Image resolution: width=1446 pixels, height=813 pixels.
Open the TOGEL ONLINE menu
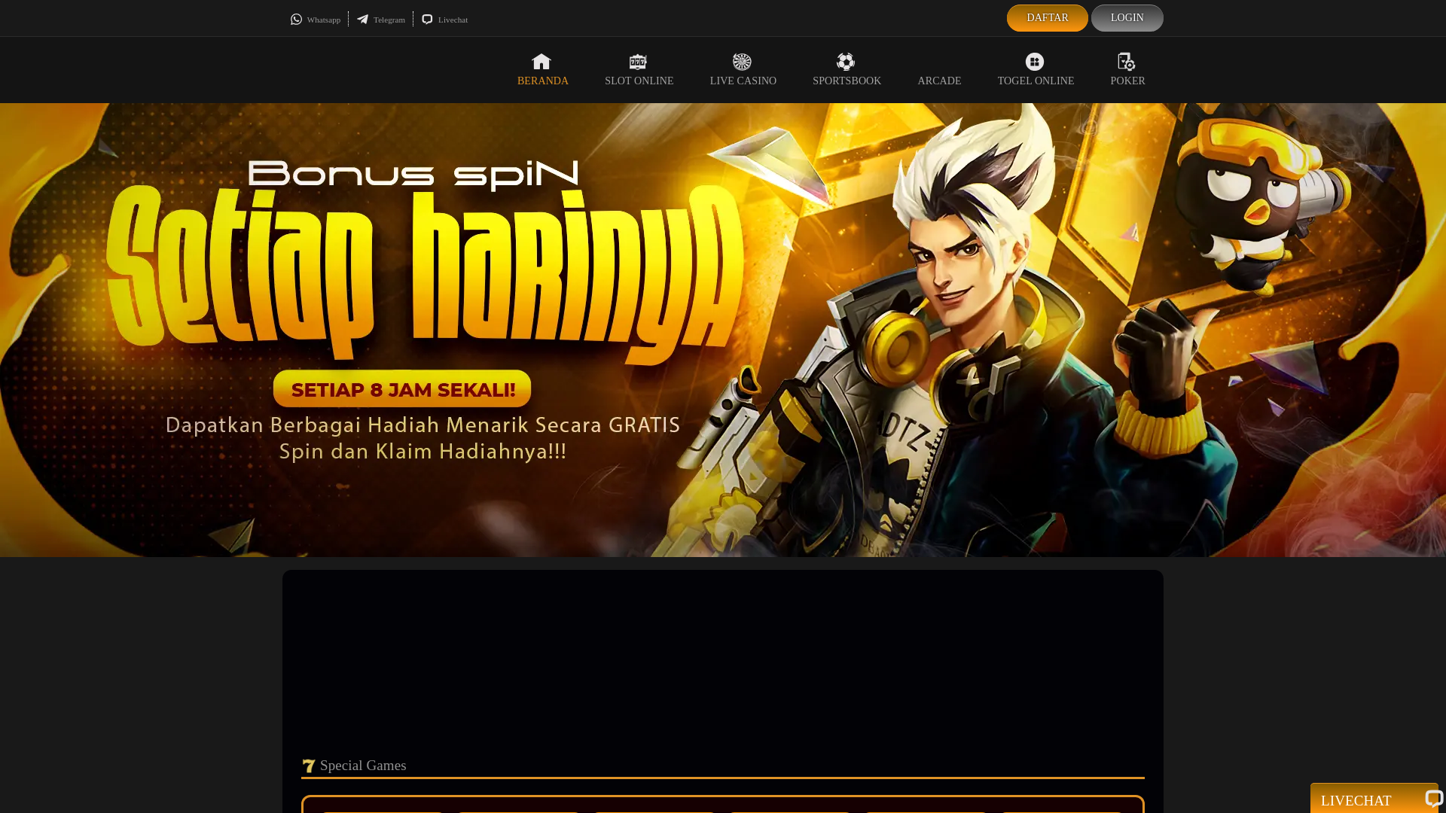[1036, 70]
